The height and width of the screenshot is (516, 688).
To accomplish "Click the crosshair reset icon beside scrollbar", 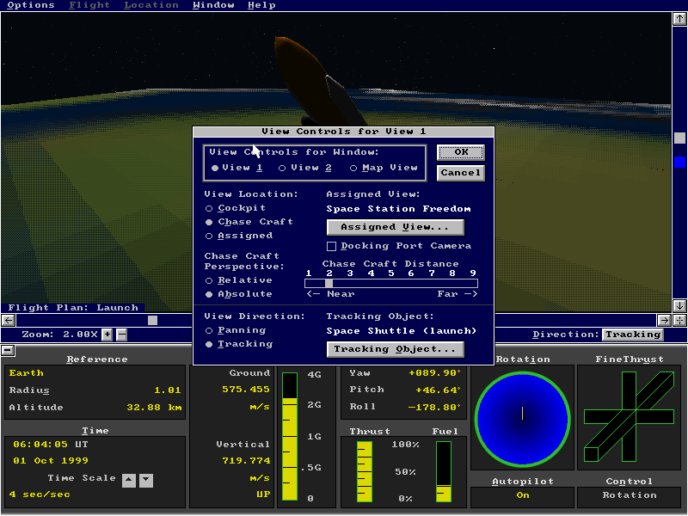I will [679, 320].
